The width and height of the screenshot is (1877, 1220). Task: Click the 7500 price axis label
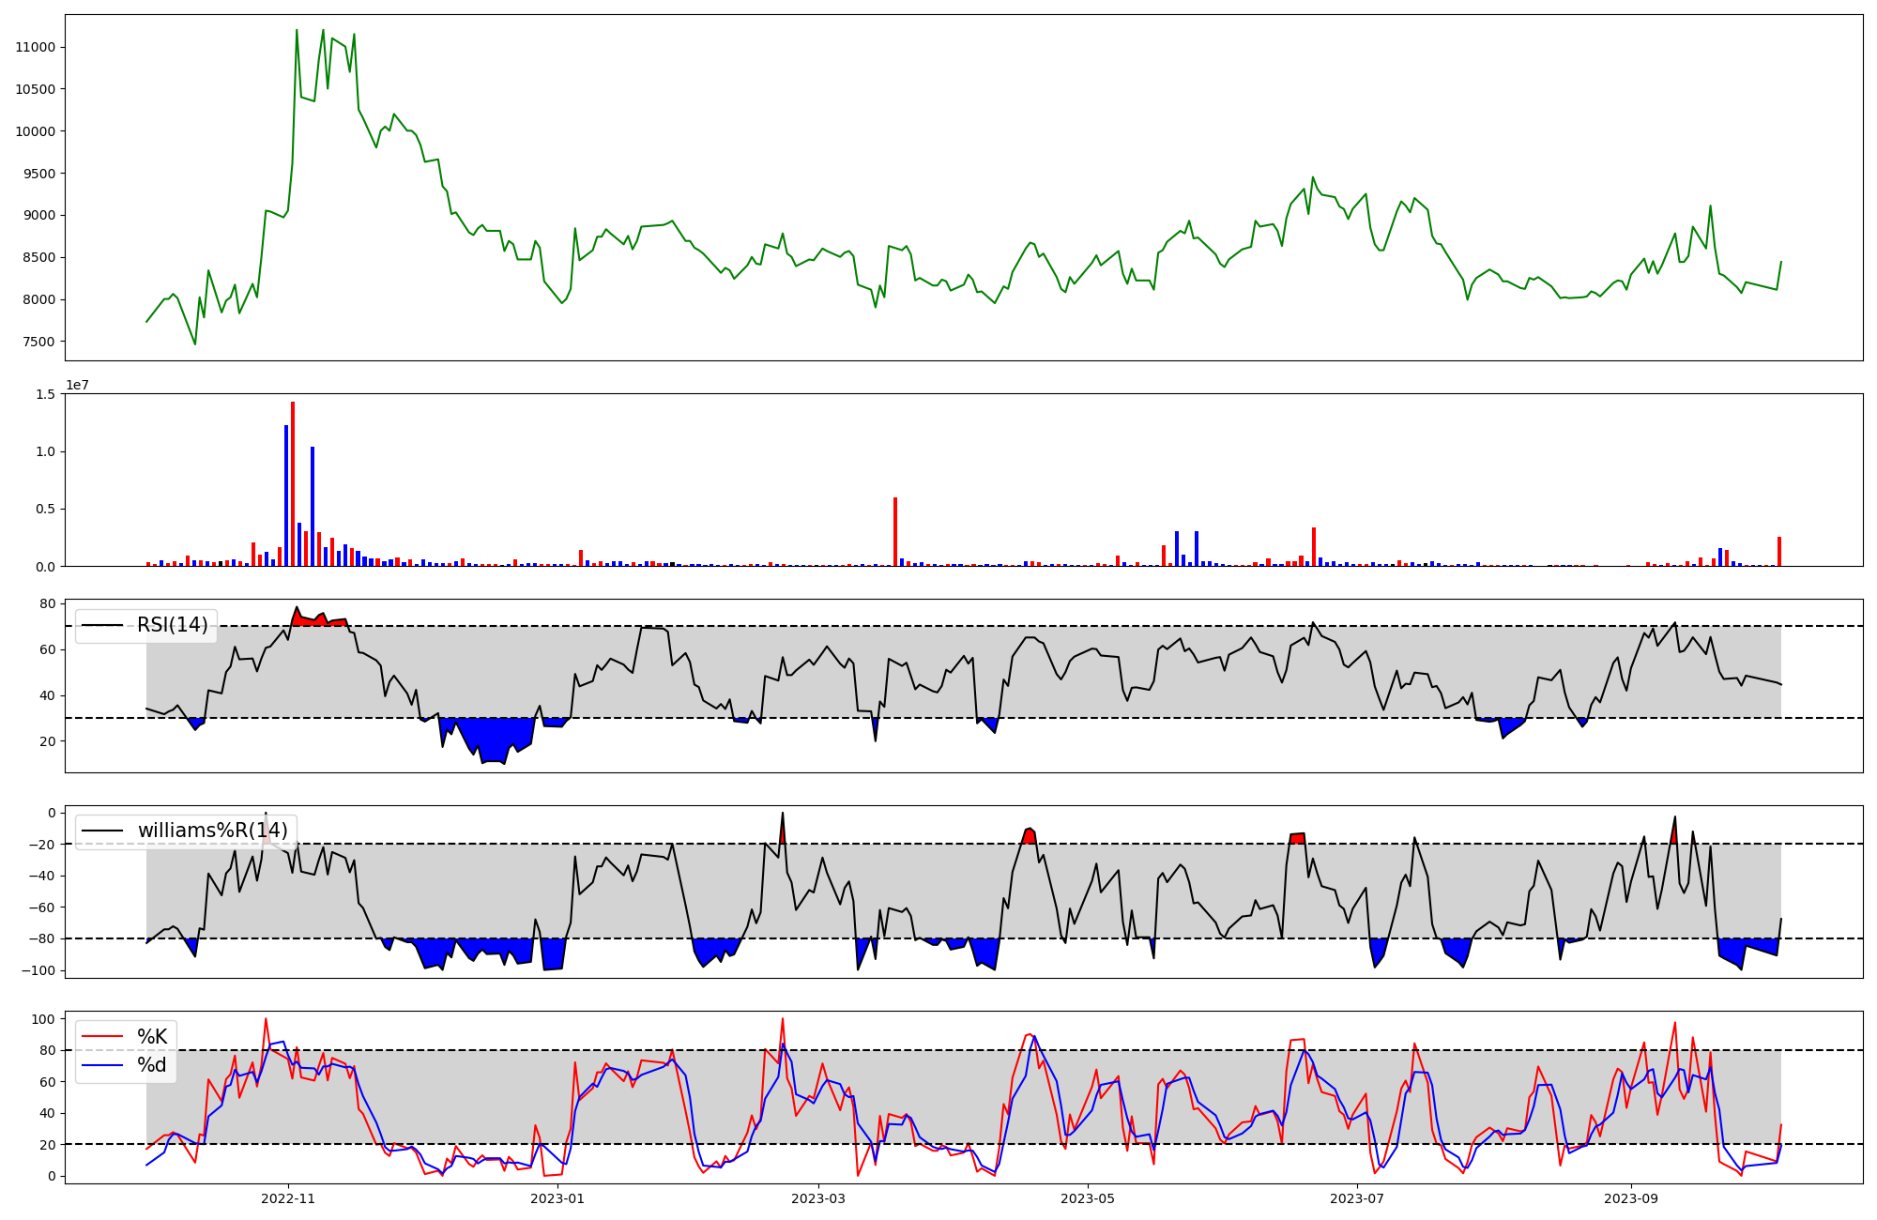pyautogui.click(x=38, y=343)
